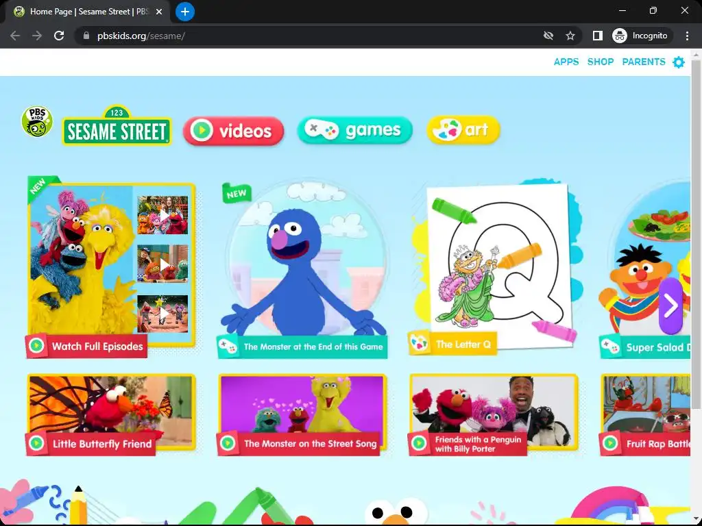This screenshot has height=526, width=702.
Task: Reload the page
Action: pyautogui.click(x=59, y=36)
